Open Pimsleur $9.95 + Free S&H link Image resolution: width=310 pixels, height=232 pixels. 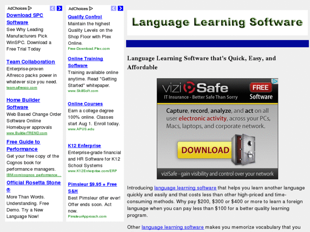tap(93, 188)
